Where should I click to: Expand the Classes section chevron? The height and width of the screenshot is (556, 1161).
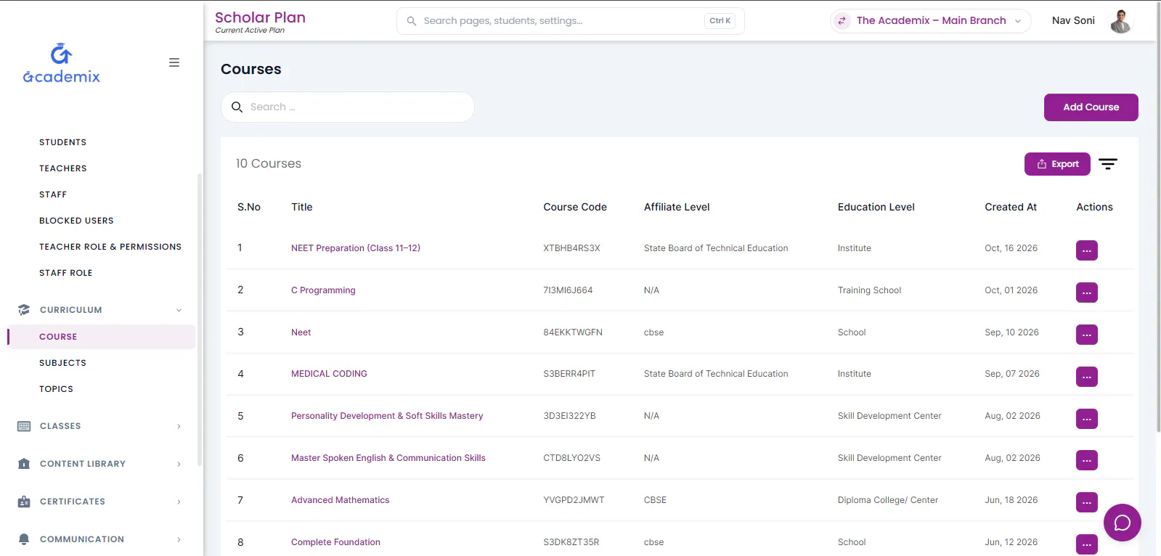pos(179,426)
